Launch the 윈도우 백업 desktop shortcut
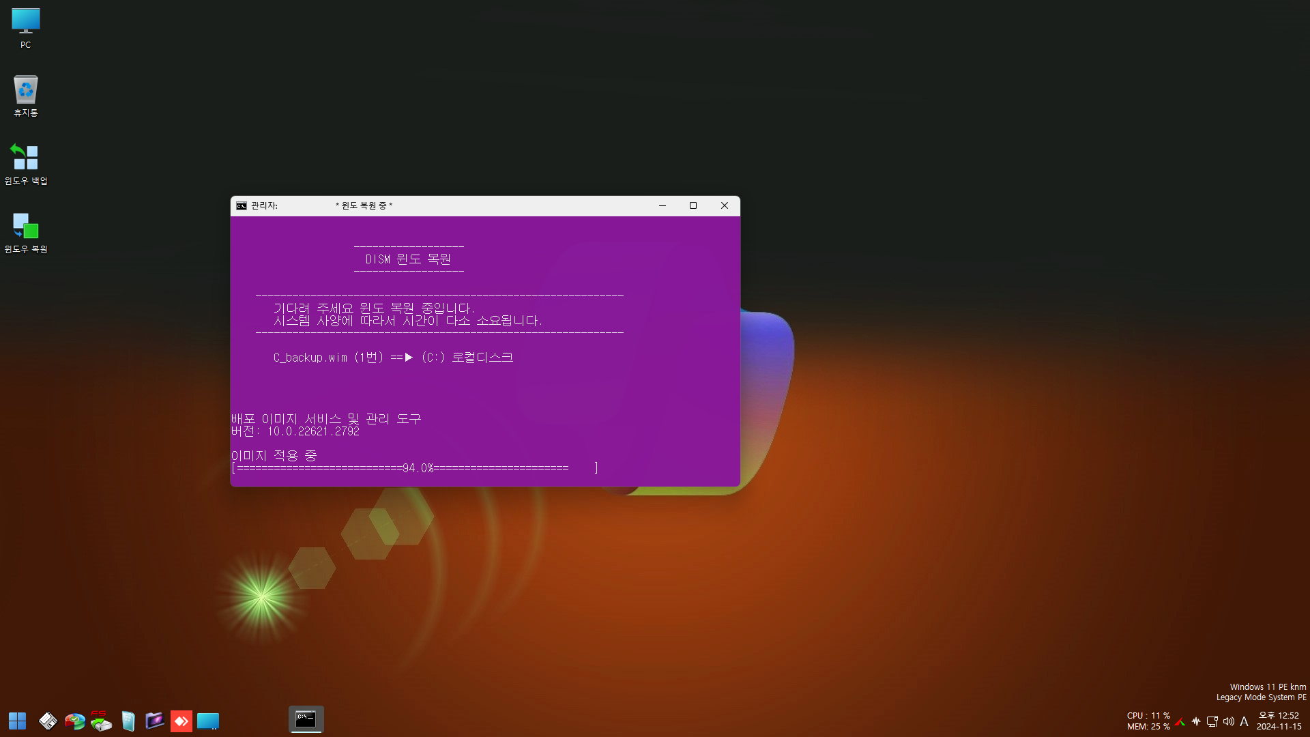Screen dimensions: 1310x737 (x=25, y=164)
